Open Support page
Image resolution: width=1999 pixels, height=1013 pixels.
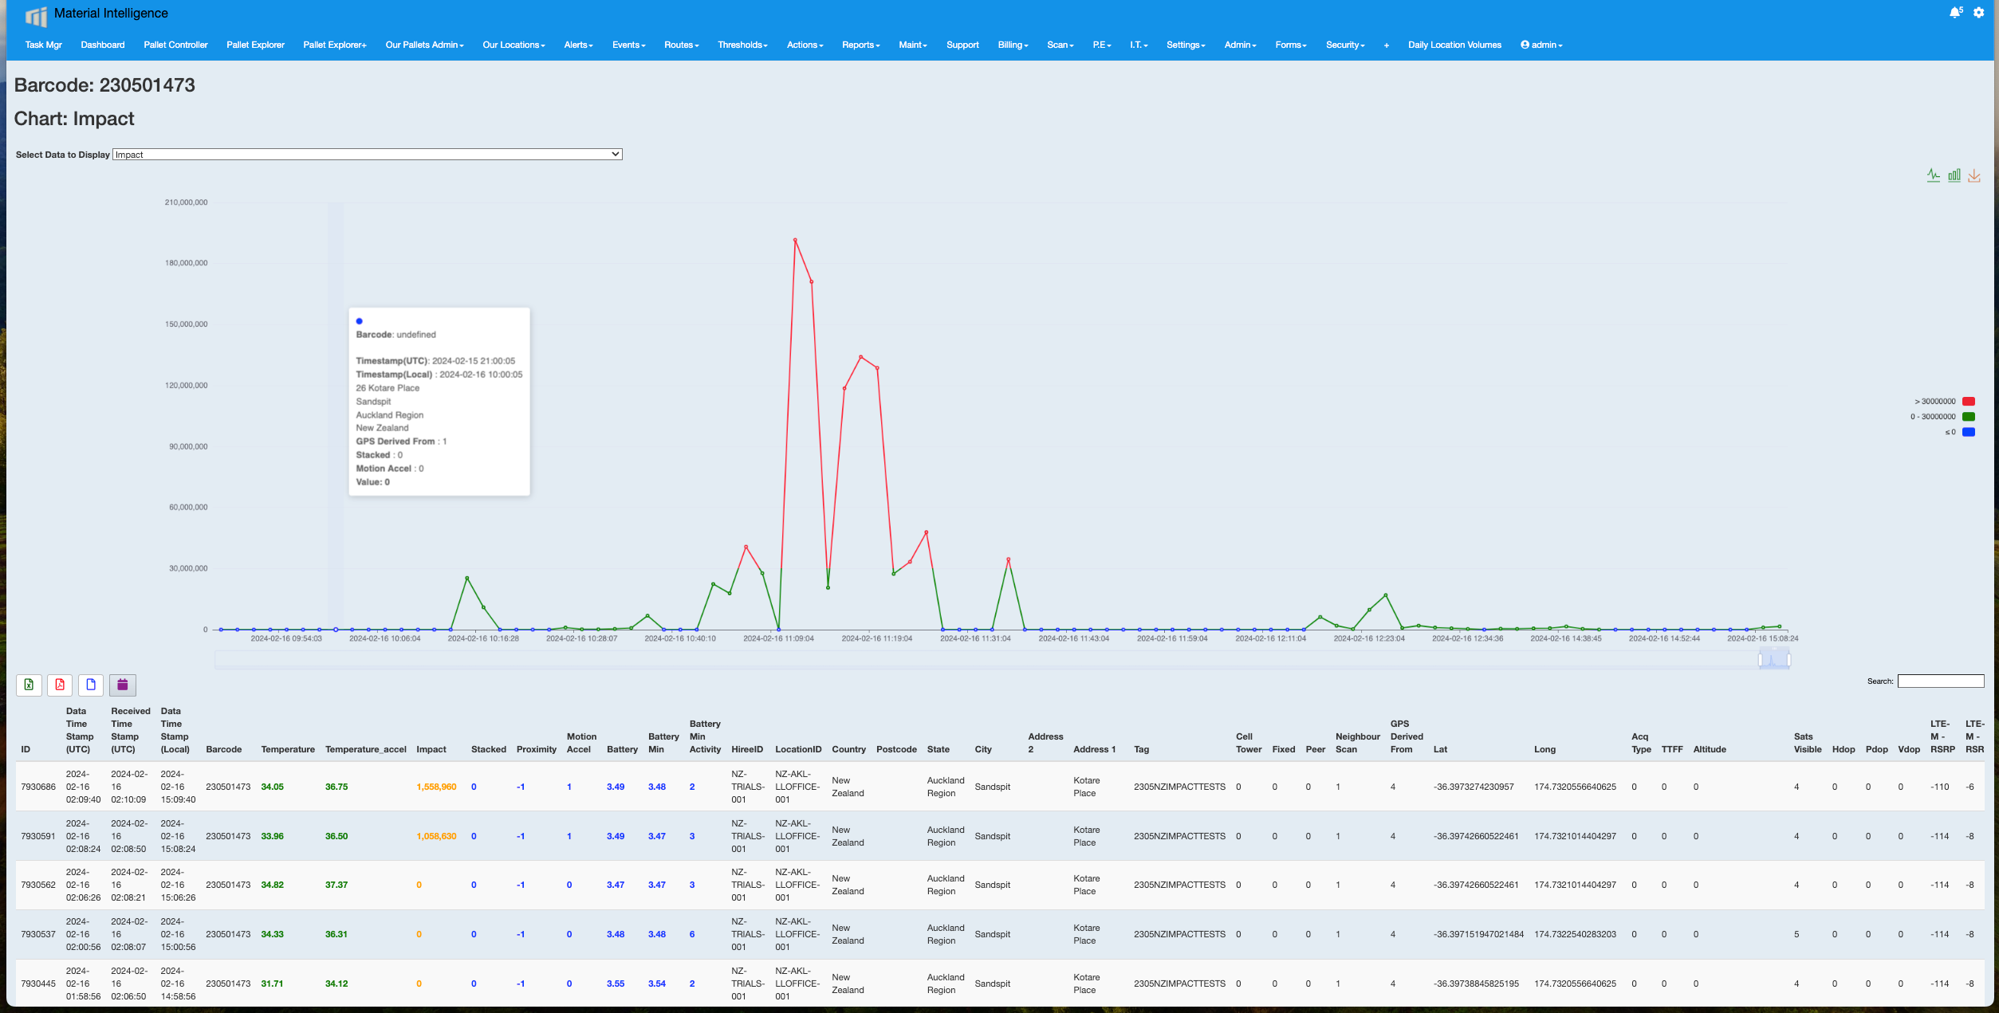tap(962, 45)
